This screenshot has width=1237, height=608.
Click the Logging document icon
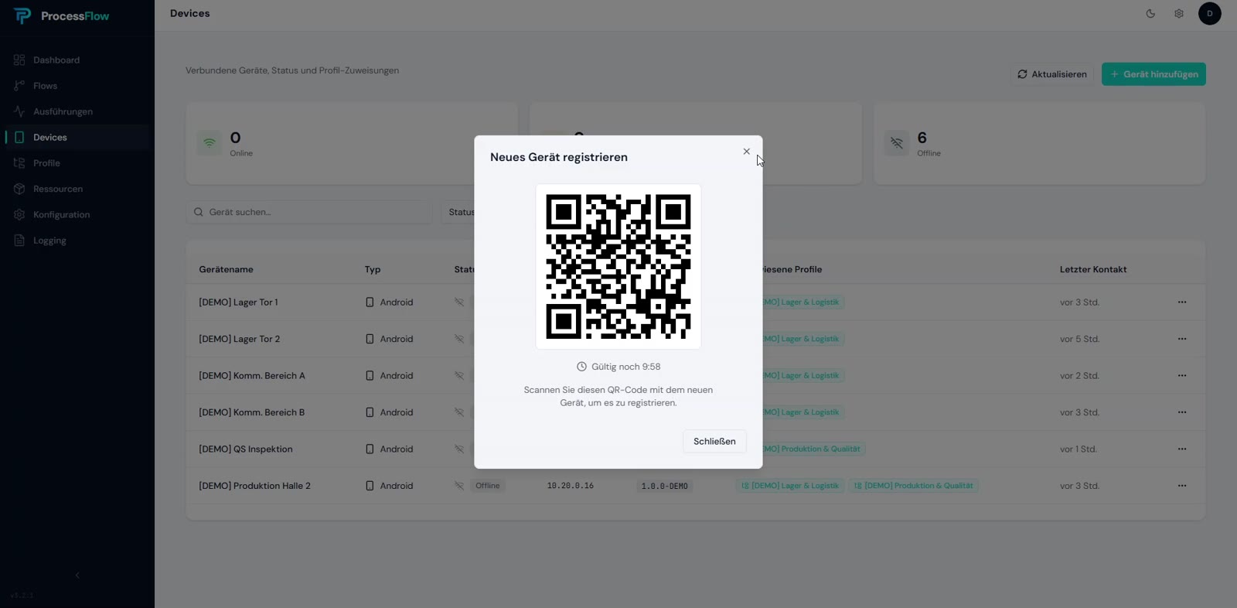click(19, 241)
